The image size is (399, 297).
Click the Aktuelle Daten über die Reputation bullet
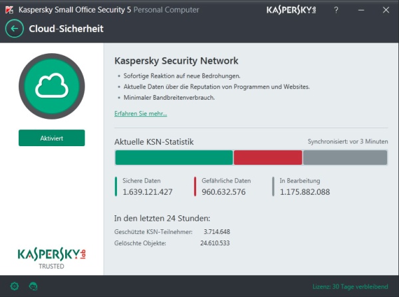217,87
